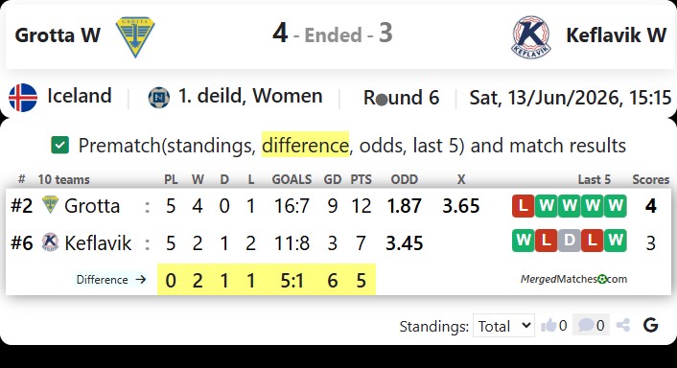Open the Keflavik W team link
Viewport: 677px width, 368px height.
[x=617, y=35]
